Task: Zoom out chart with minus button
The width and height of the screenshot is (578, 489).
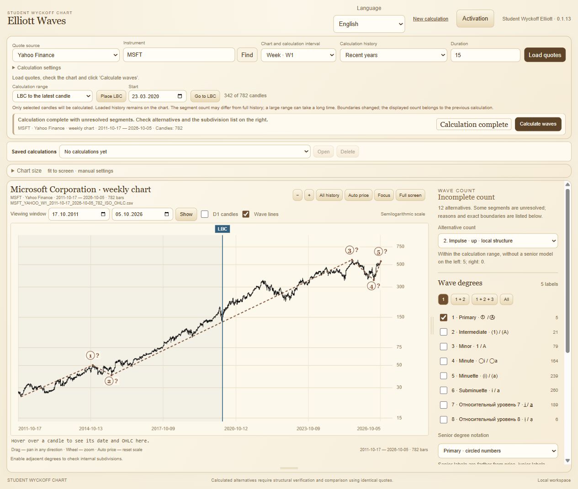Action: (x=297, y=195)
